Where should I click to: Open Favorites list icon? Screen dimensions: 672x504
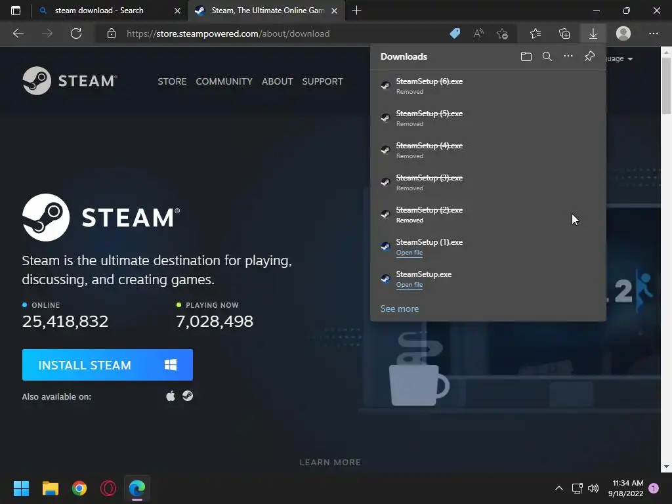(x=535, y=33)
